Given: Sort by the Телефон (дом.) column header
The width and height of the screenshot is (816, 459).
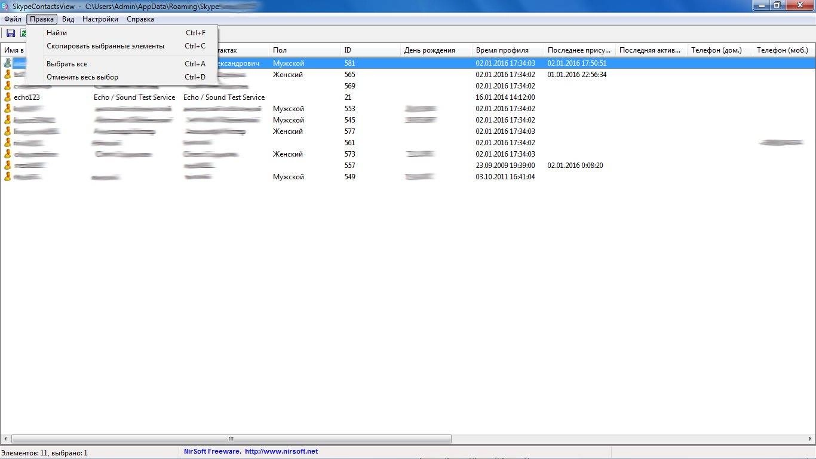Looking at the screenshot, I should pyautogui.click(x=720, y=50).
